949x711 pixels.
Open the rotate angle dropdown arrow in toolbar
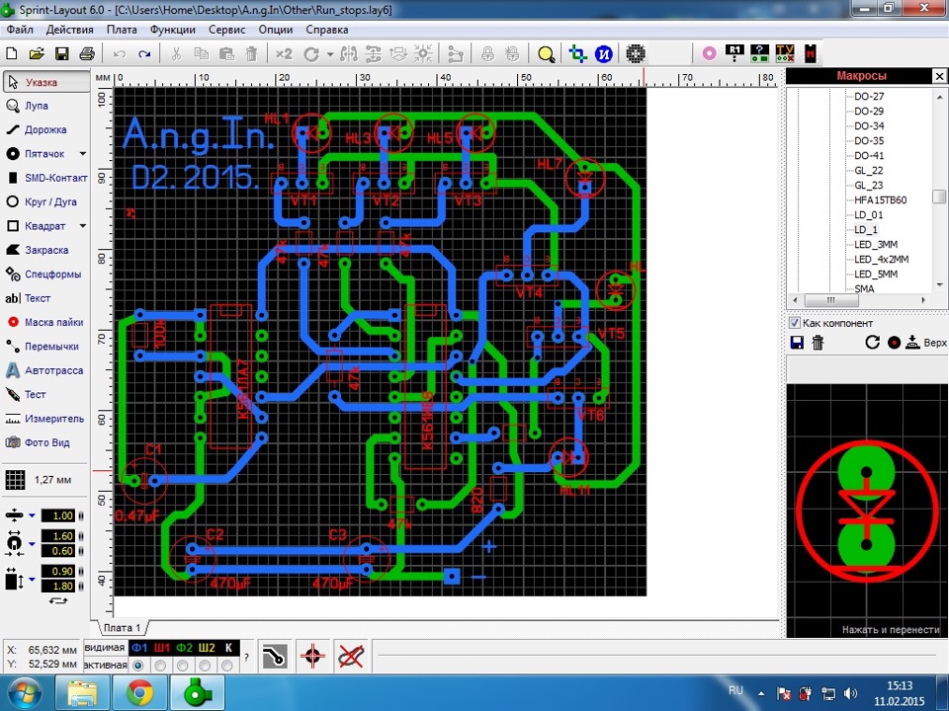[x=330, y=54]
